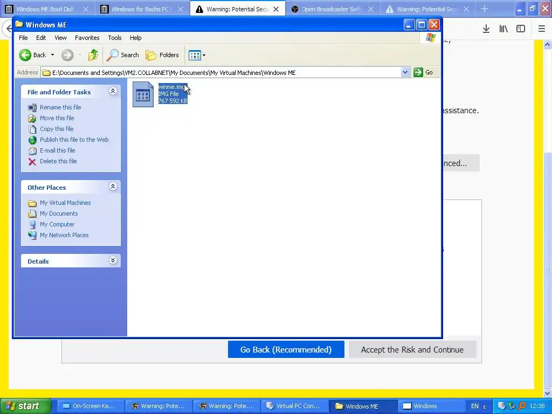Collapse the Other Places panel
Viewport: 552px width, 414px height.
click(x=113, y=187)
